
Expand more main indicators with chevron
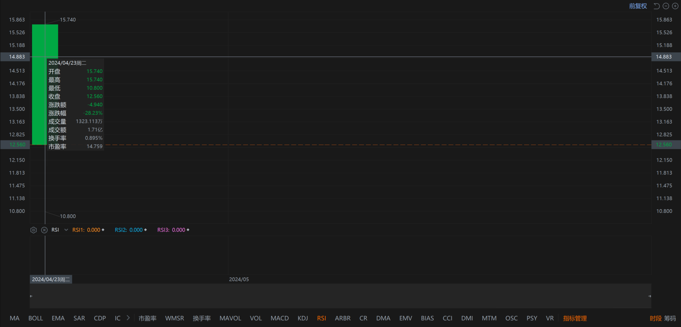click(128, 318)
